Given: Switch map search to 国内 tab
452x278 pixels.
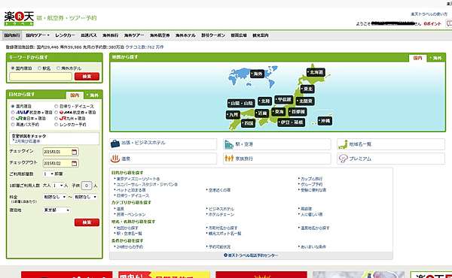Looking at the screenshot, I should [417, 58].
